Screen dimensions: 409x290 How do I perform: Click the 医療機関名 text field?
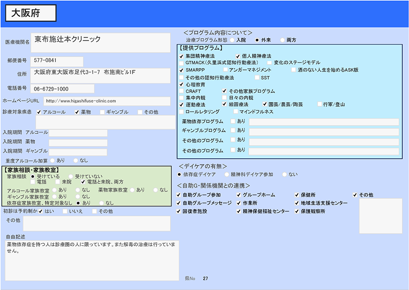click(x=101, y=42)
